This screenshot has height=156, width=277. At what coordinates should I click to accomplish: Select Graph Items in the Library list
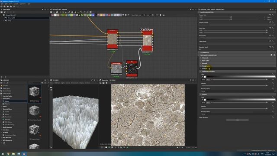tap(6, 88)
